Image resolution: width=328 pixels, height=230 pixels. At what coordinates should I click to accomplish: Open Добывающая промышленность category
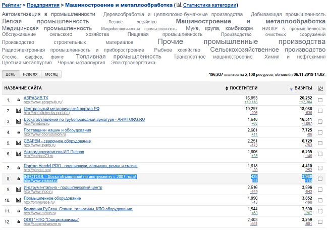click(x=288, y=15)
